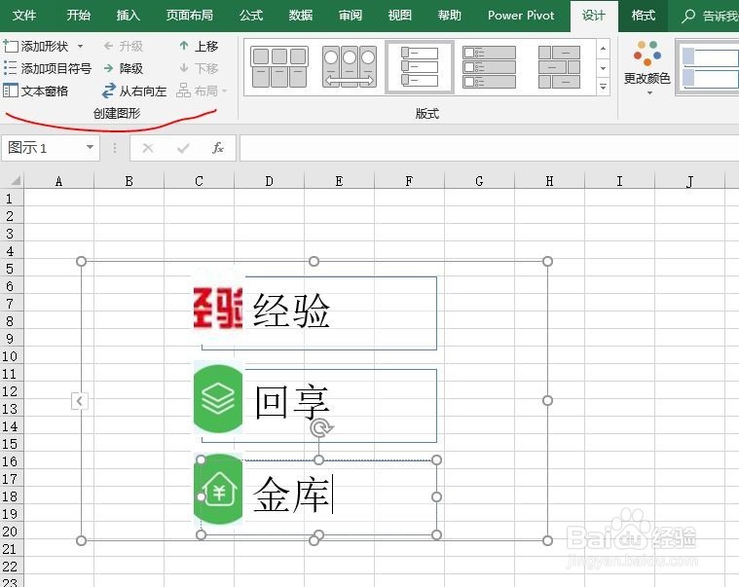Click the 升级 (Promote) button
The image size is (739, 587).
tap(123, 46)
